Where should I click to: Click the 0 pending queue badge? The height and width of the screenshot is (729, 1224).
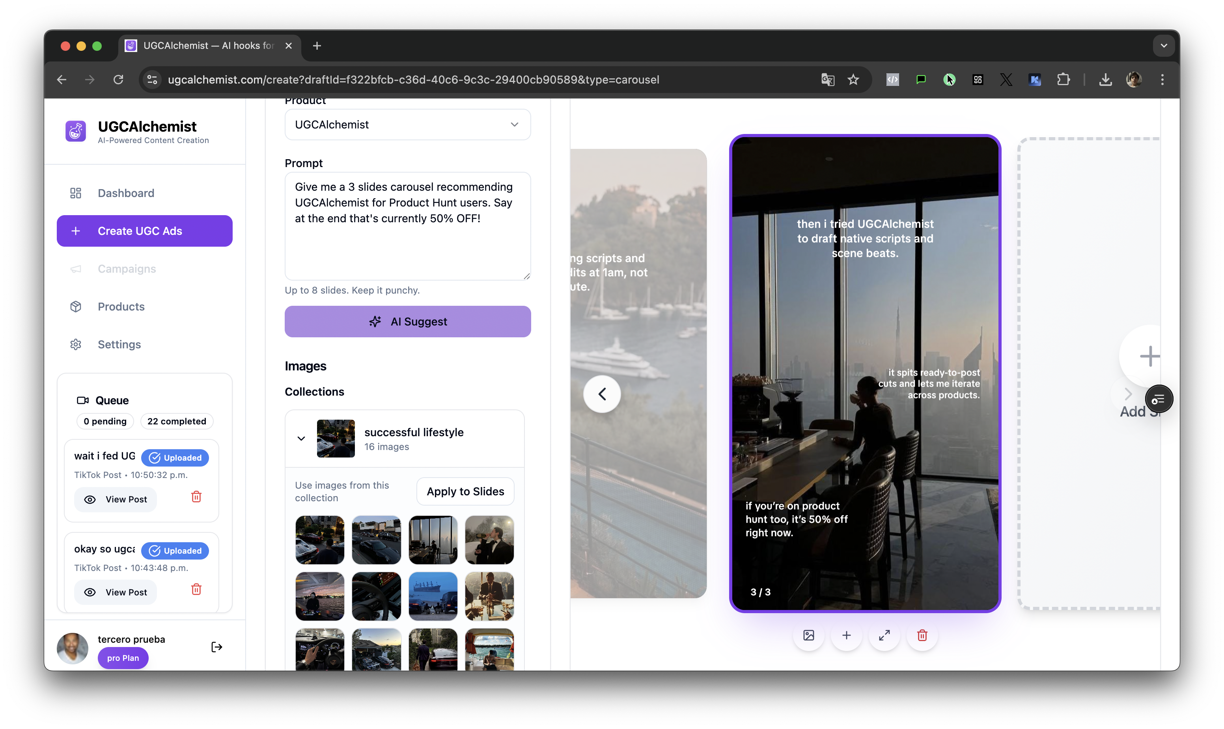pyautogui.click(x=105, y=421)
